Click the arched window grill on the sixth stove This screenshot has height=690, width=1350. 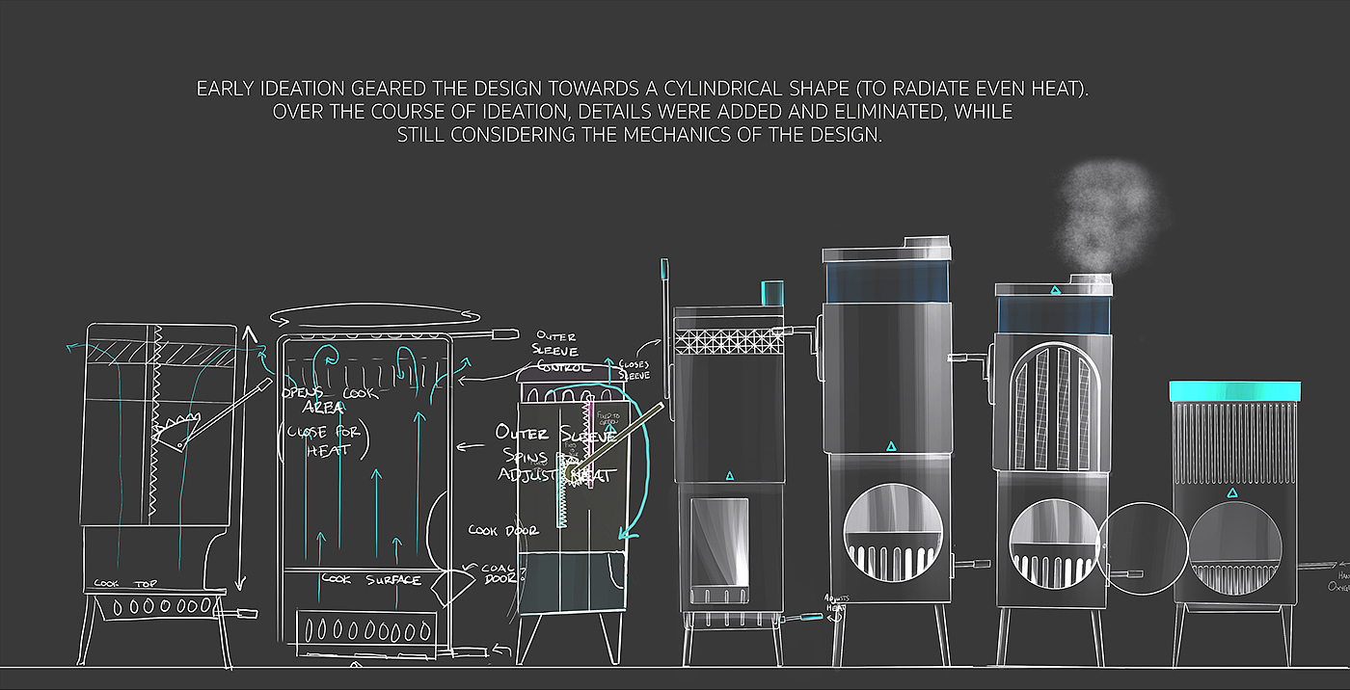1051,408
